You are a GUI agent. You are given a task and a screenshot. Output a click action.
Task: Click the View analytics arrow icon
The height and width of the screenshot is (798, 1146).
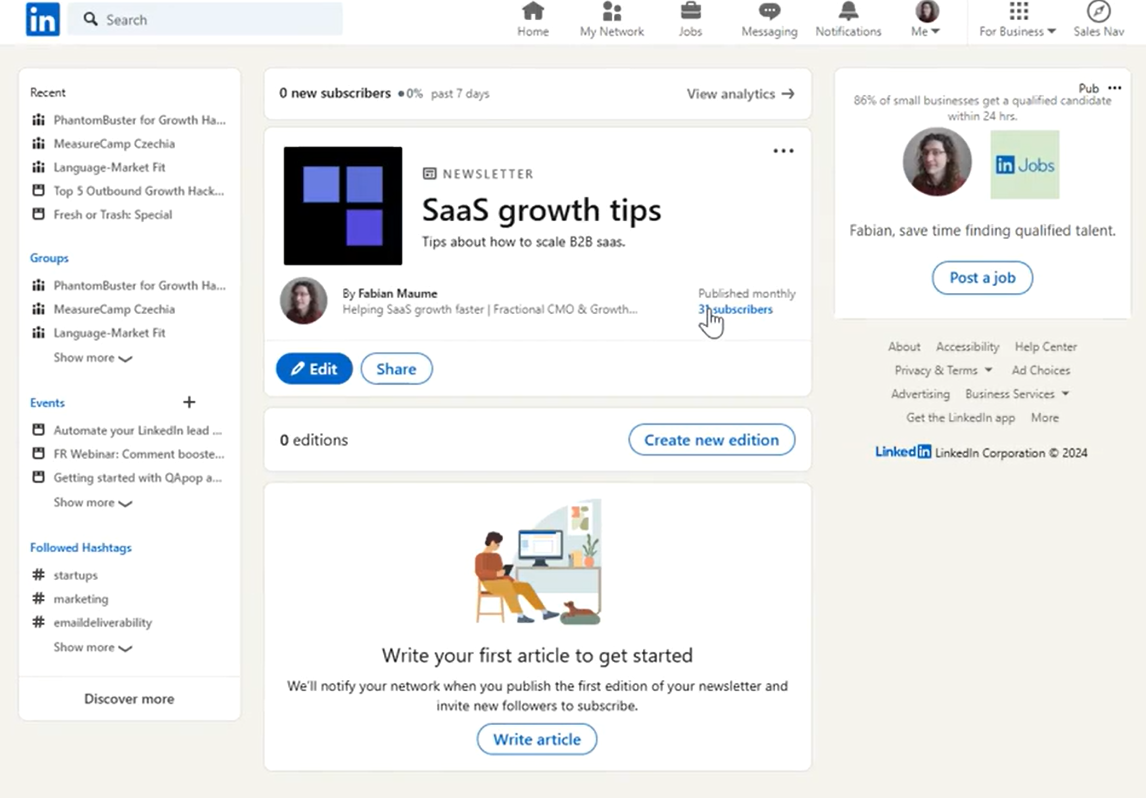788,94
